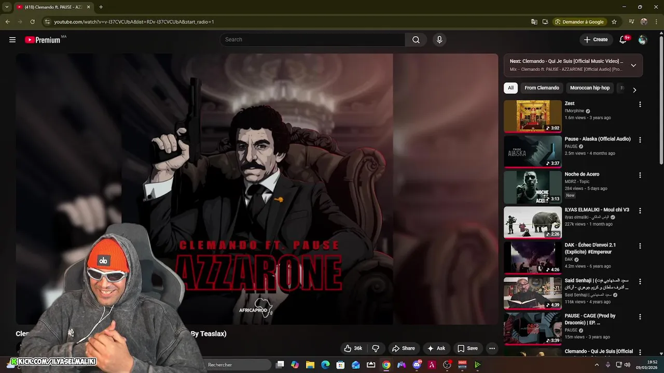Open Pause - Alaska thumbnail
664x373 pixels.
[x=532, y=152]
